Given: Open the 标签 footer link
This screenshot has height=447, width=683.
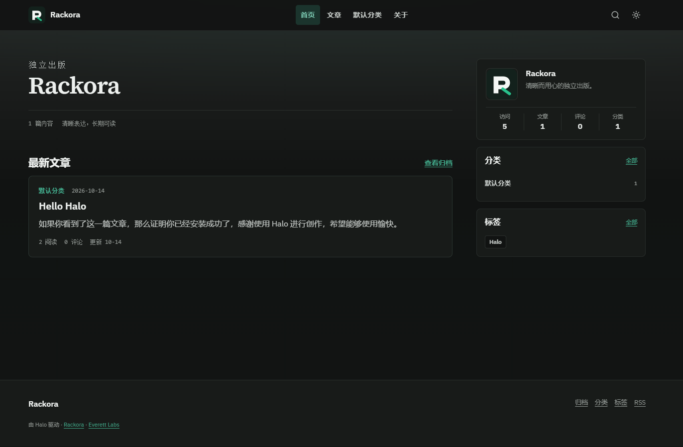Looking at the screenshot, I should coord(621,403).
